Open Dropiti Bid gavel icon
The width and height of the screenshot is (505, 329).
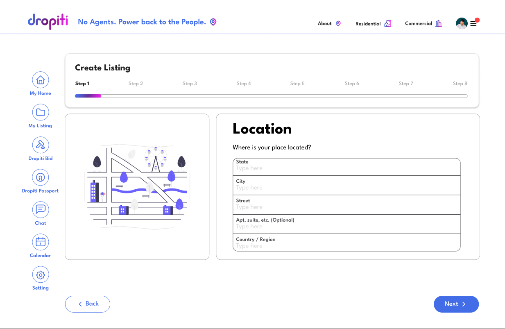(x=40, y=145)
